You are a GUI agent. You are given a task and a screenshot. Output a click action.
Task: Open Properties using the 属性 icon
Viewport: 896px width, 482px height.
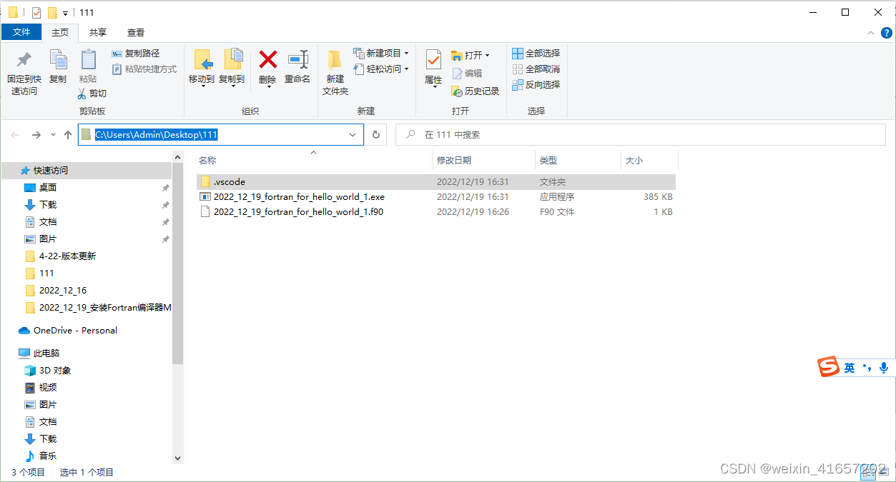pyautogui.click(x=433, y=69)
